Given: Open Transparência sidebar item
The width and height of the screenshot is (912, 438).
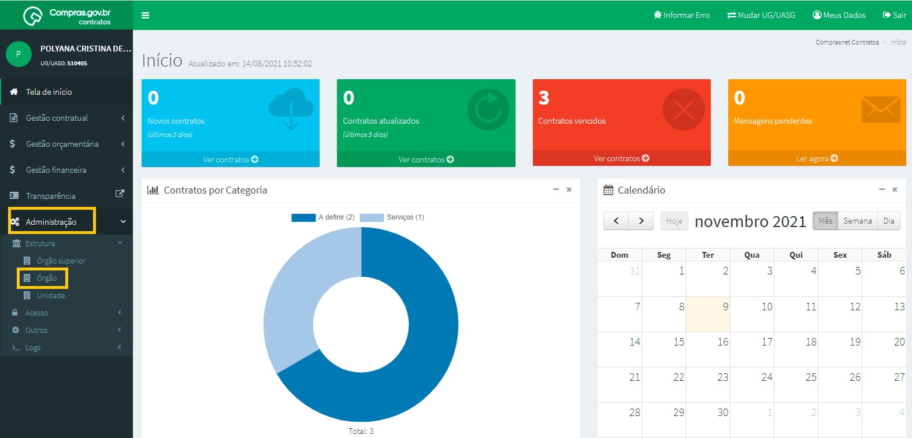Looking at the screenshot, I should point(66,196).
